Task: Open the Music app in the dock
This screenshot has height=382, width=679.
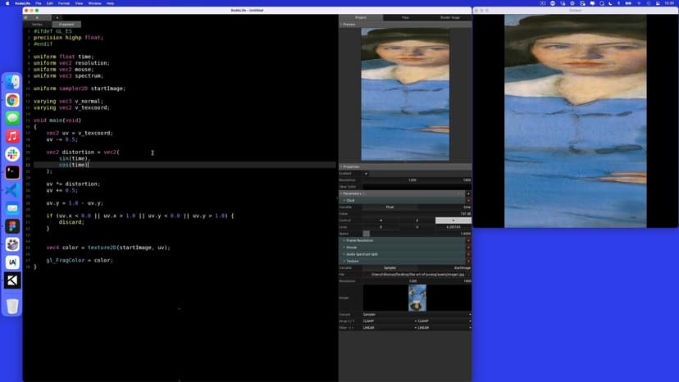Action: 12,136
